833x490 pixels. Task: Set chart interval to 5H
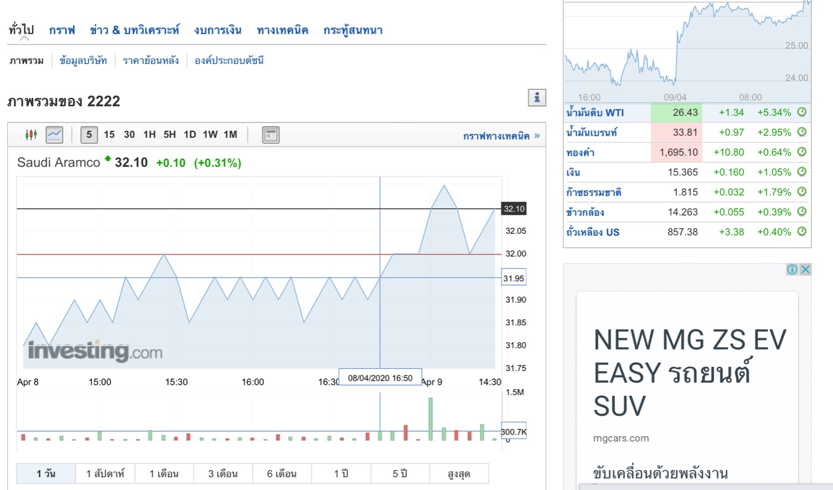coord(169,134)
